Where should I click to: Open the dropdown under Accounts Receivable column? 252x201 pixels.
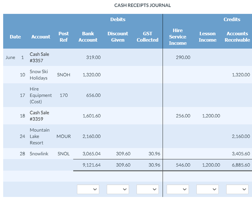pos(238,189)
